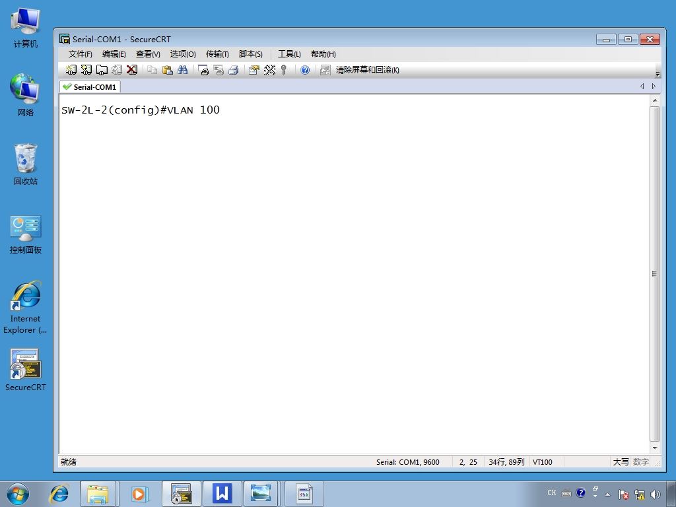Click the Print Selection icon
This screenshot has height=507, width=676.
point(219,70)
